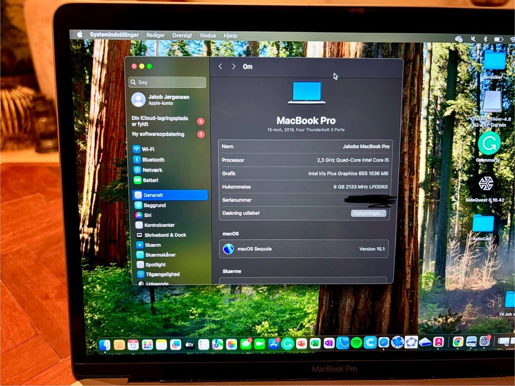
Task: Open Launchpad from the Dock
Action: [147, 345]
